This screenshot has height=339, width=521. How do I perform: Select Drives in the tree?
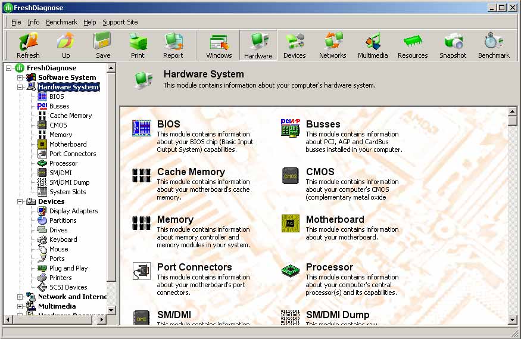click(x=58, y=230)
